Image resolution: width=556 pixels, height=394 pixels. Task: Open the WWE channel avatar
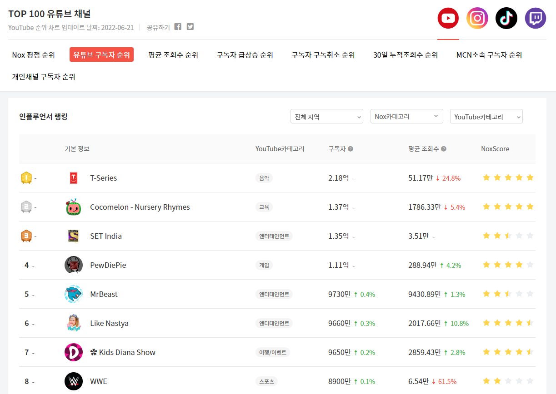tap(74, 381)
